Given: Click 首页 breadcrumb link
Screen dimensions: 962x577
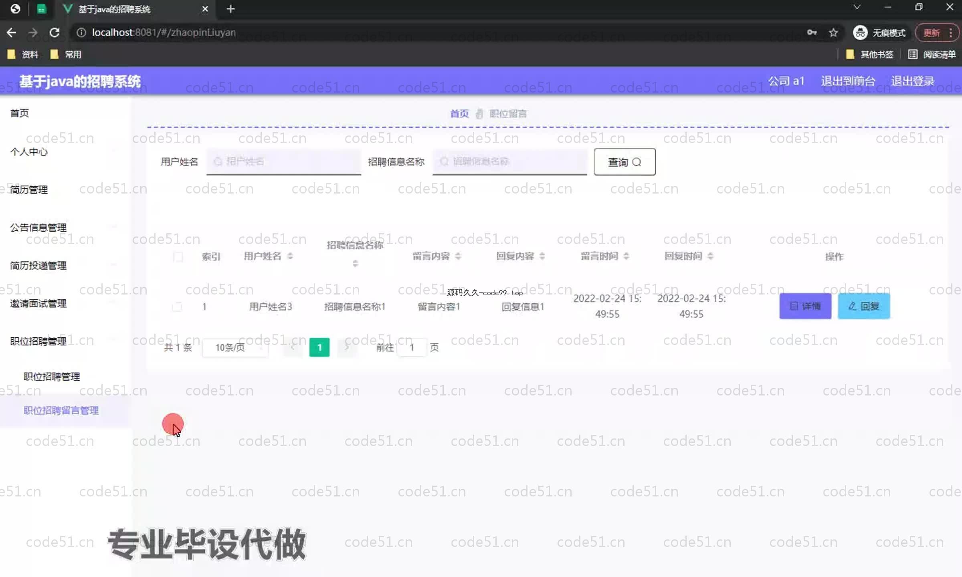Looking at the screenshot, I should point(459,114).
